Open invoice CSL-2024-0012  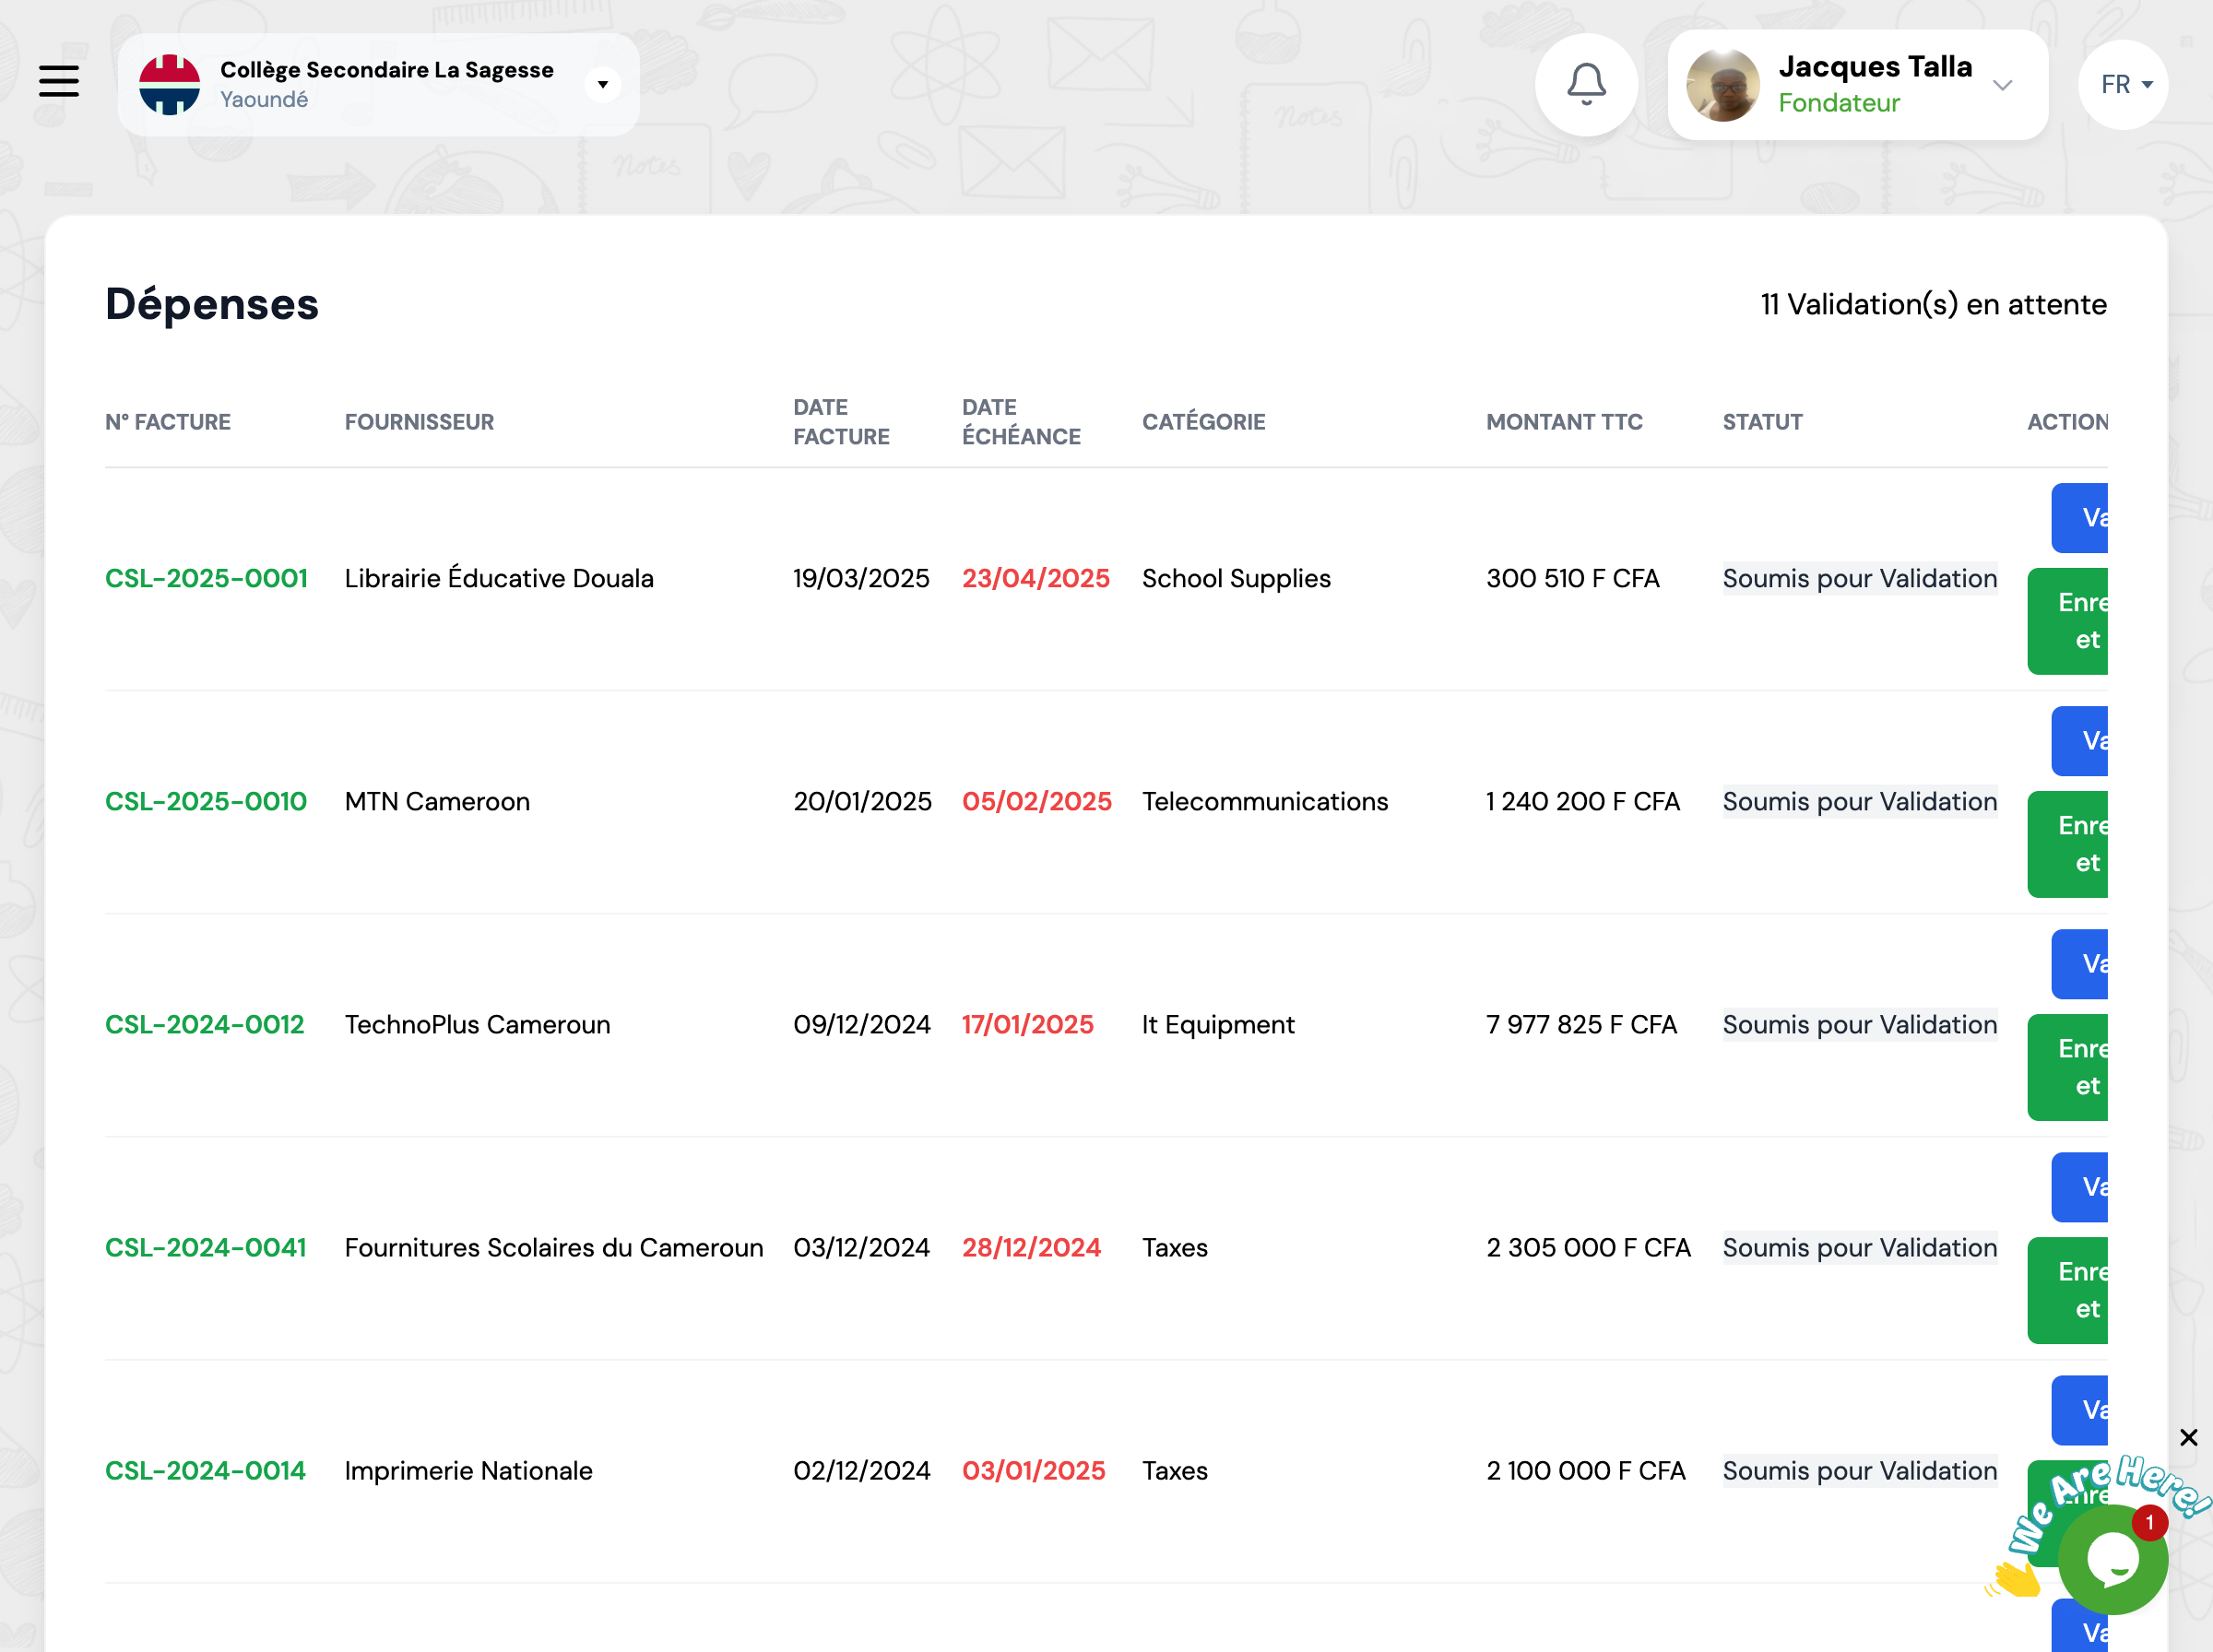coord(205,1024)
